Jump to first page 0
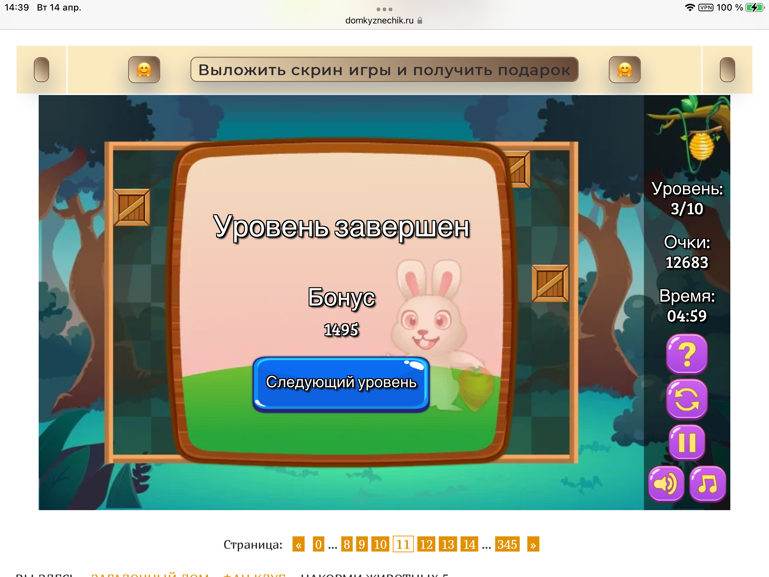Image resolution: width=769 pixels, height=577 pixels. click(x=318, y=544)
